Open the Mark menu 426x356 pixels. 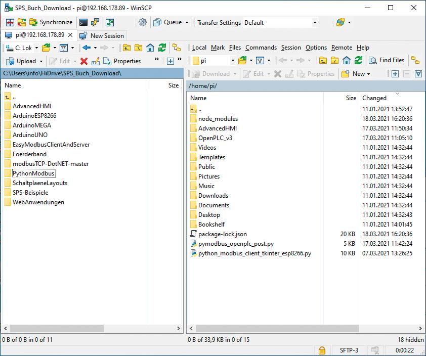tap(218, 48)
